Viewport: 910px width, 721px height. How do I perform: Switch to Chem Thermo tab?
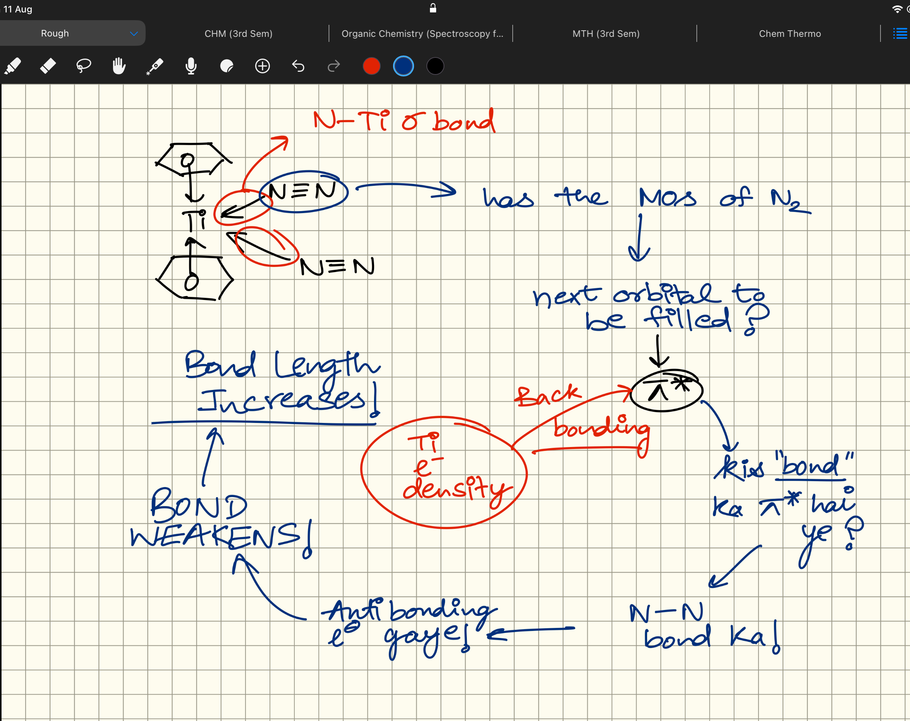point(790,34)
